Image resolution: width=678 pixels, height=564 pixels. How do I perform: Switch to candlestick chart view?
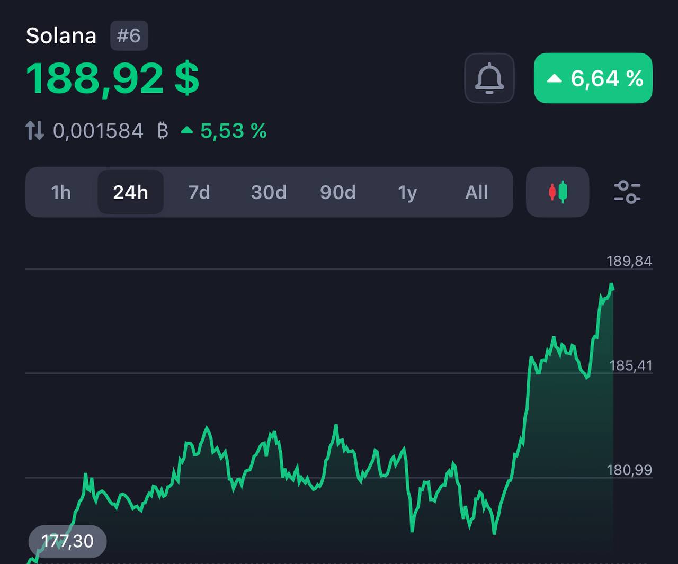(x=558, y=192)
